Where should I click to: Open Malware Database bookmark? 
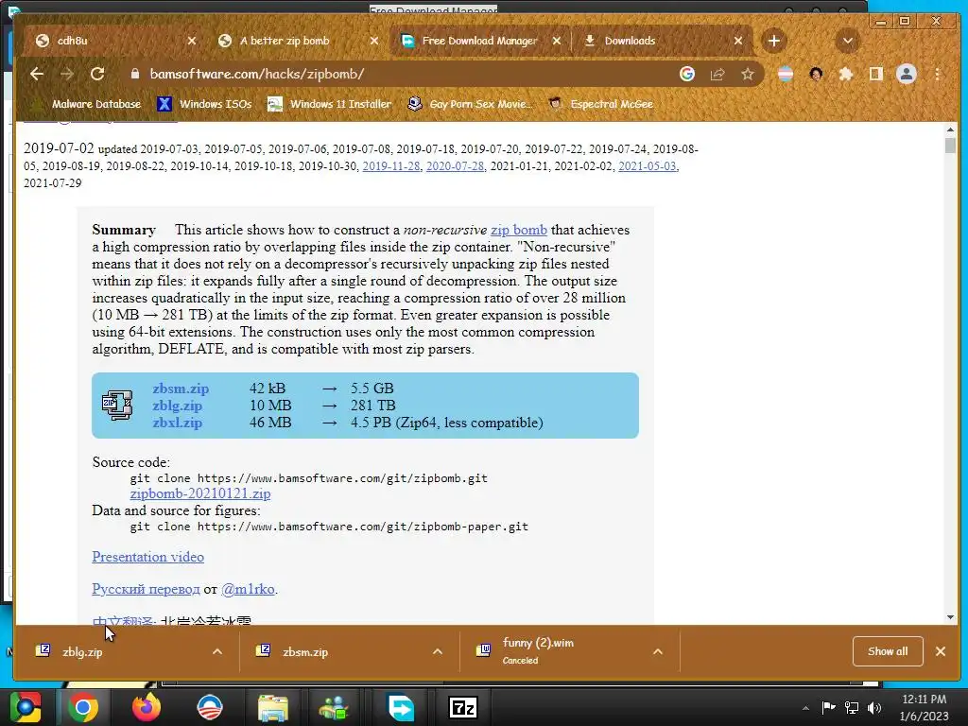tap(86, 104)
